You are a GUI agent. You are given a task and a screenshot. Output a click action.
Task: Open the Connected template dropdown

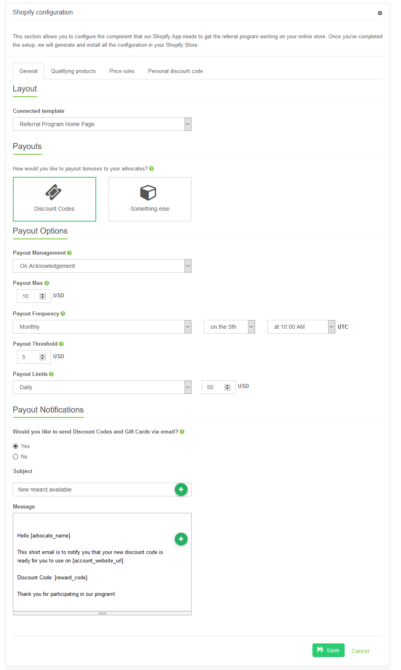point(102,124)
